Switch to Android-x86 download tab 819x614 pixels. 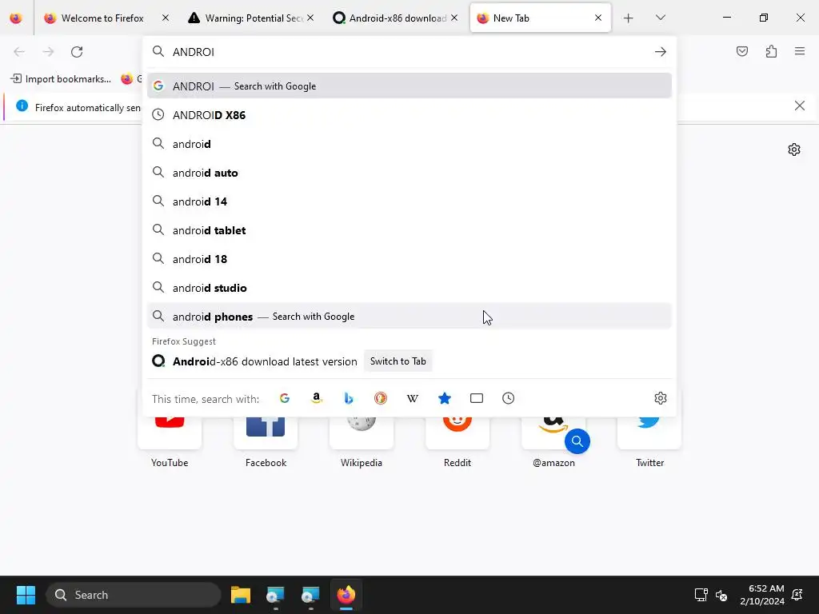397,18
